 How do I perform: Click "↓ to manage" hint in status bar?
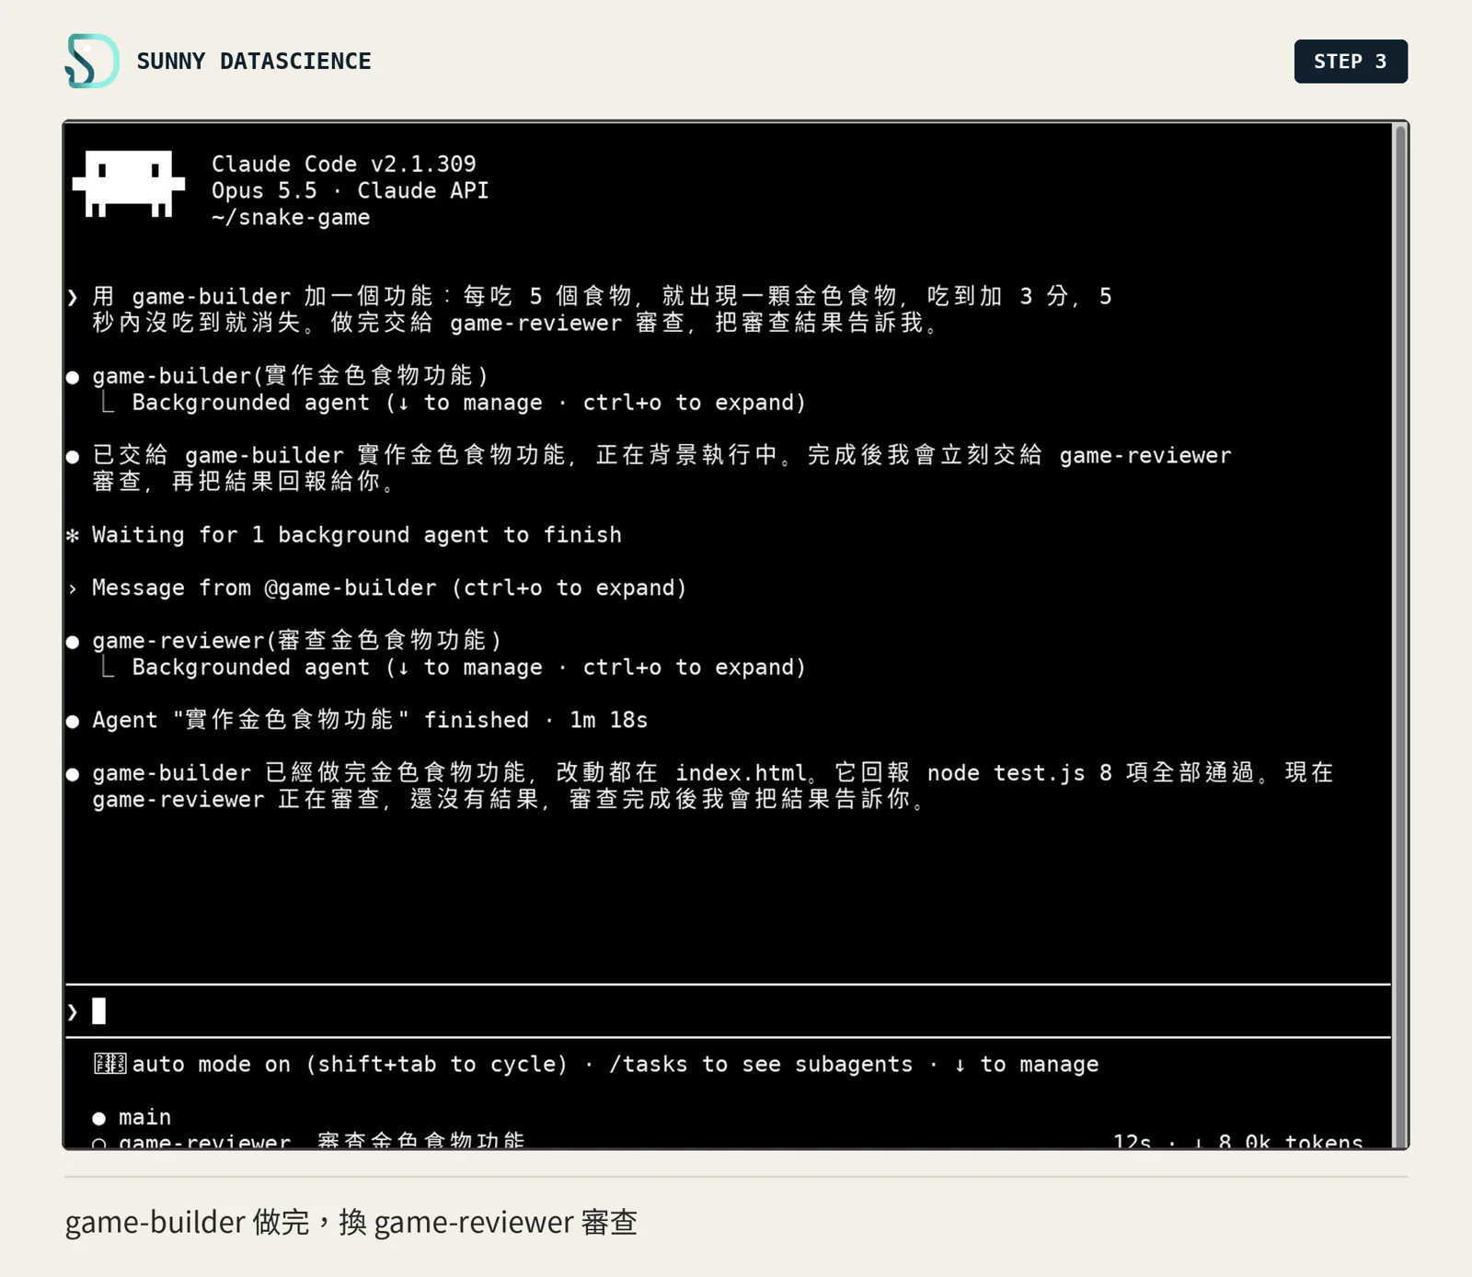click(x=1027, y=1065)
